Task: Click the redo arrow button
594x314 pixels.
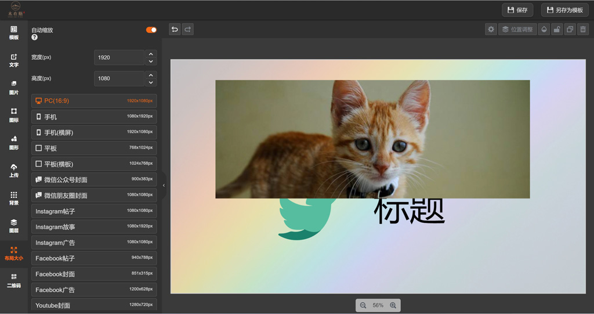Action: tap(187, 29)
